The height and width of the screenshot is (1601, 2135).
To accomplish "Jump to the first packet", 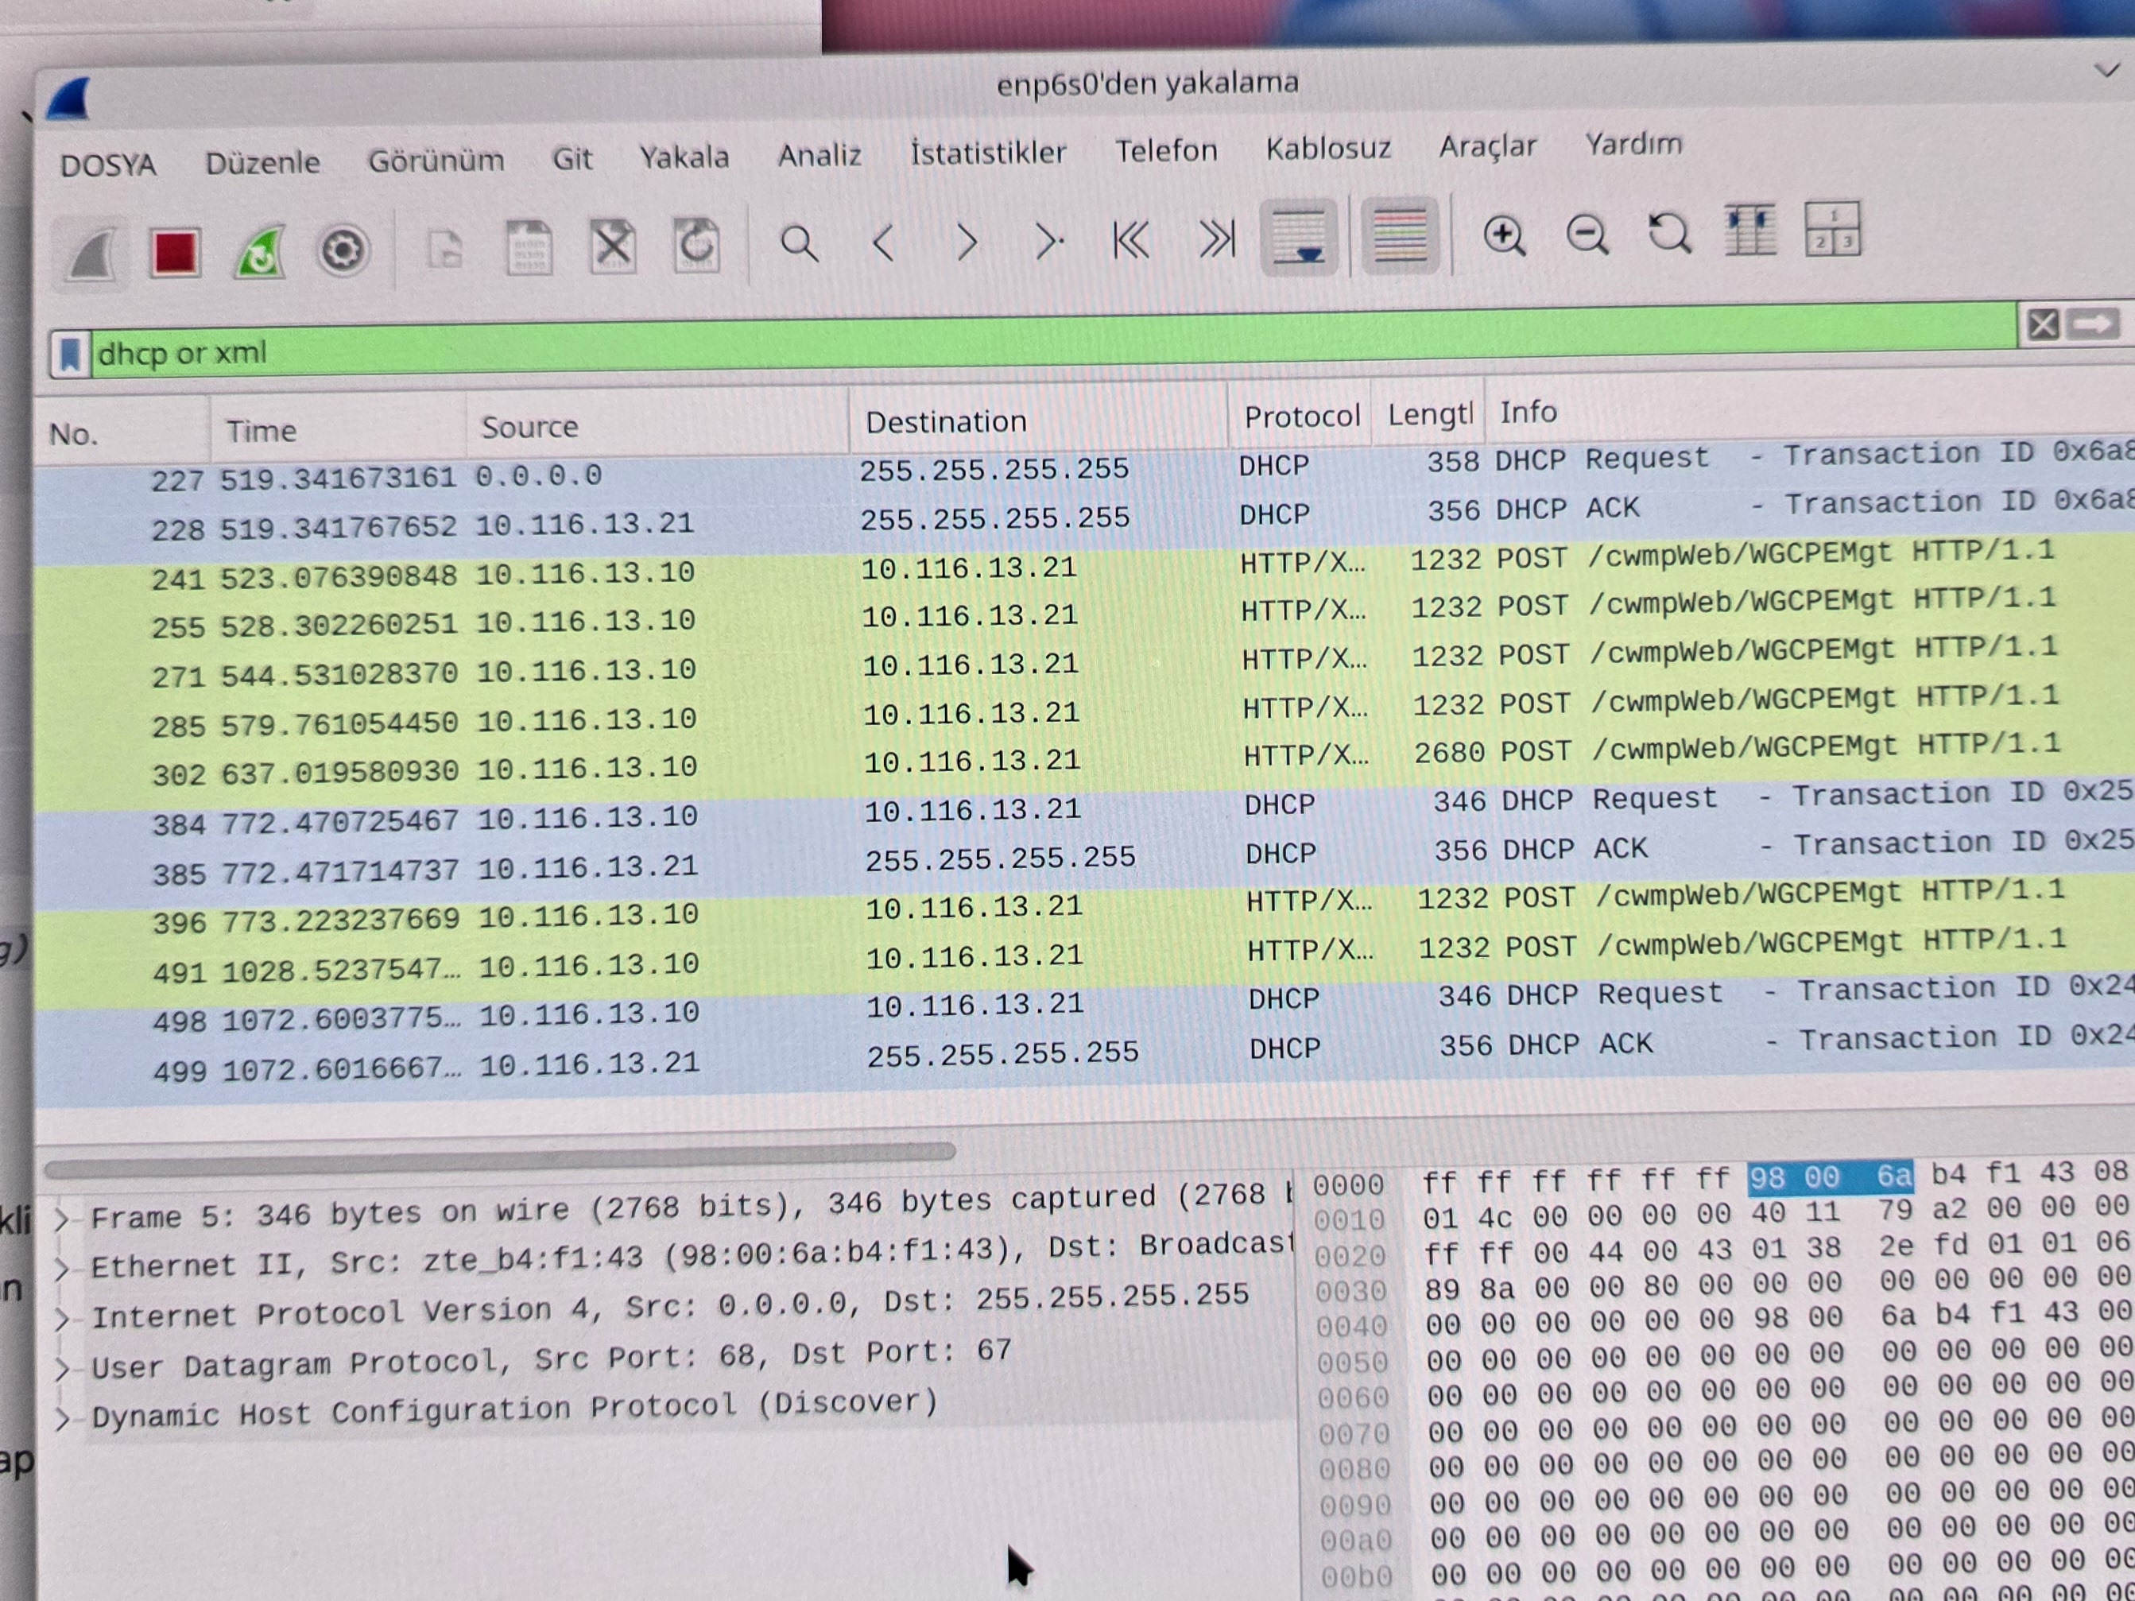I will coord(1131,239).
